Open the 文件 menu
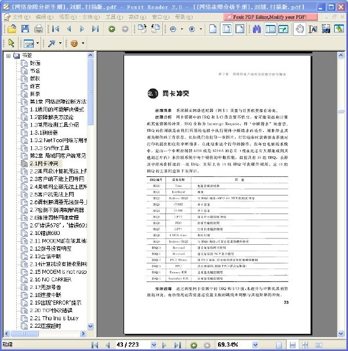 click(x=21, y=17)
